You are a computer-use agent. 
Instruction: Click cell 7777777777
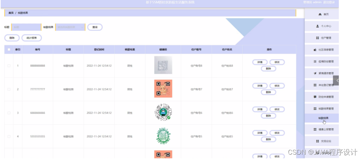38,90
